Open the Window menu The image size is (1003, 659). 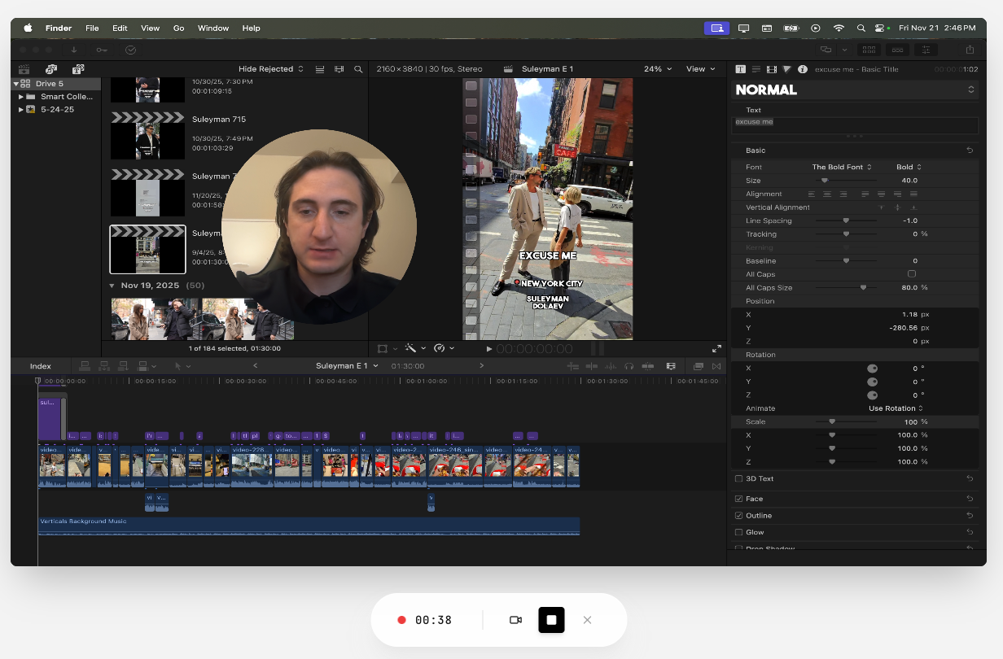pos(213,28)
